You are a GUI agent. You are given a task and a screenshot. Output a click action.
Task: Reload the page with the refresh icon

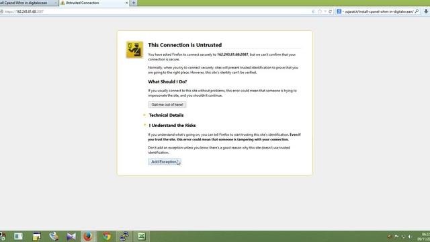[330, 11]
